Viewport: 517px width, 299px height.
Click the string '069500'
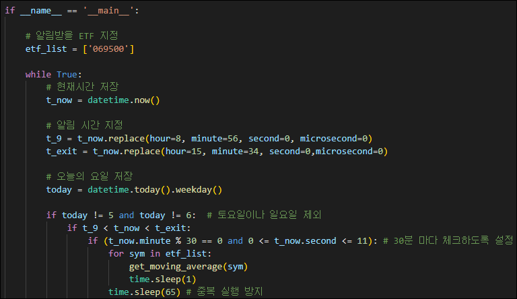[108, 49]
